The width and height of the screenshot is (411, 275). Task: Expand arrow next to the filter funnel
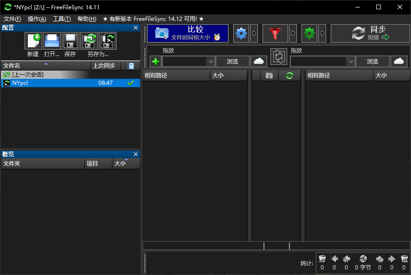293,33
